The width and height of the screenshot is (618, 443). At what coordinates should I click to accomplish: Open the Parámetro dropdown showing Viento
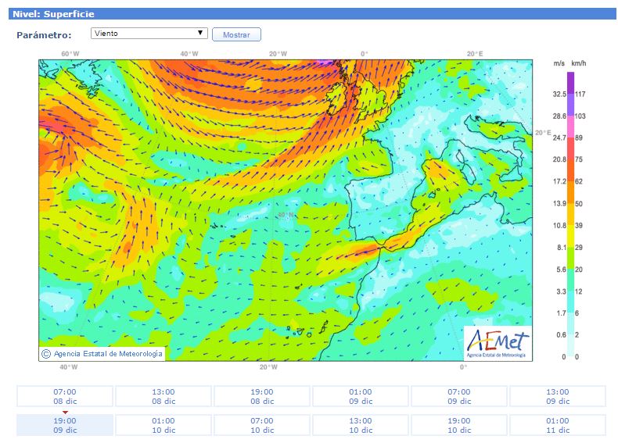[x=149, y=34]
